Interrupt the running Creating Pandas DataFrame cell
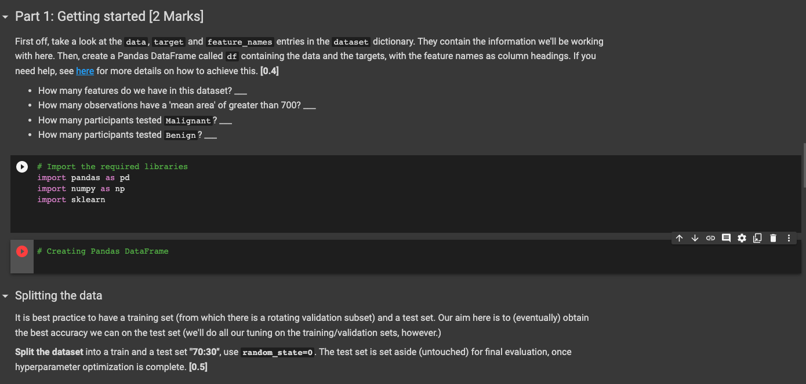This screenshot has width=806, height=384. (21, 251)
